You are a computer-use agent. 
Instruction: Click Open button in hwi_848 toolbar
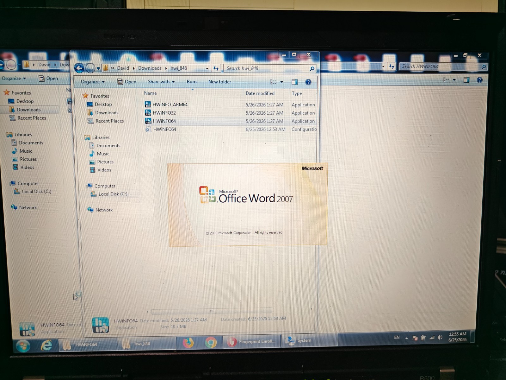tap(127, 82)
